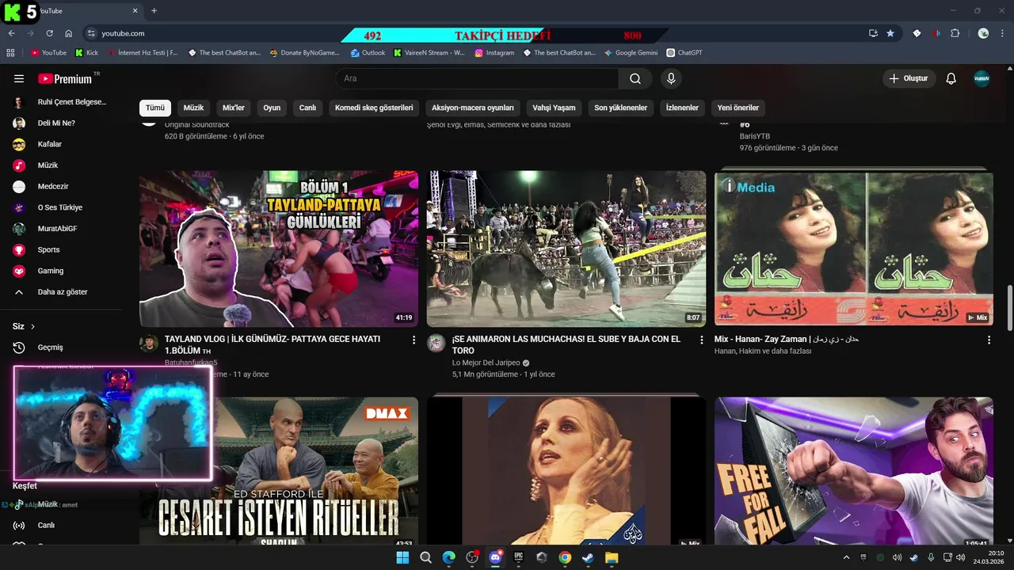The width and height of the screenshot is (1014, 570).
Task: Select the Tümü filter chip
Action: pyautogui.click(x=155, y=108)
